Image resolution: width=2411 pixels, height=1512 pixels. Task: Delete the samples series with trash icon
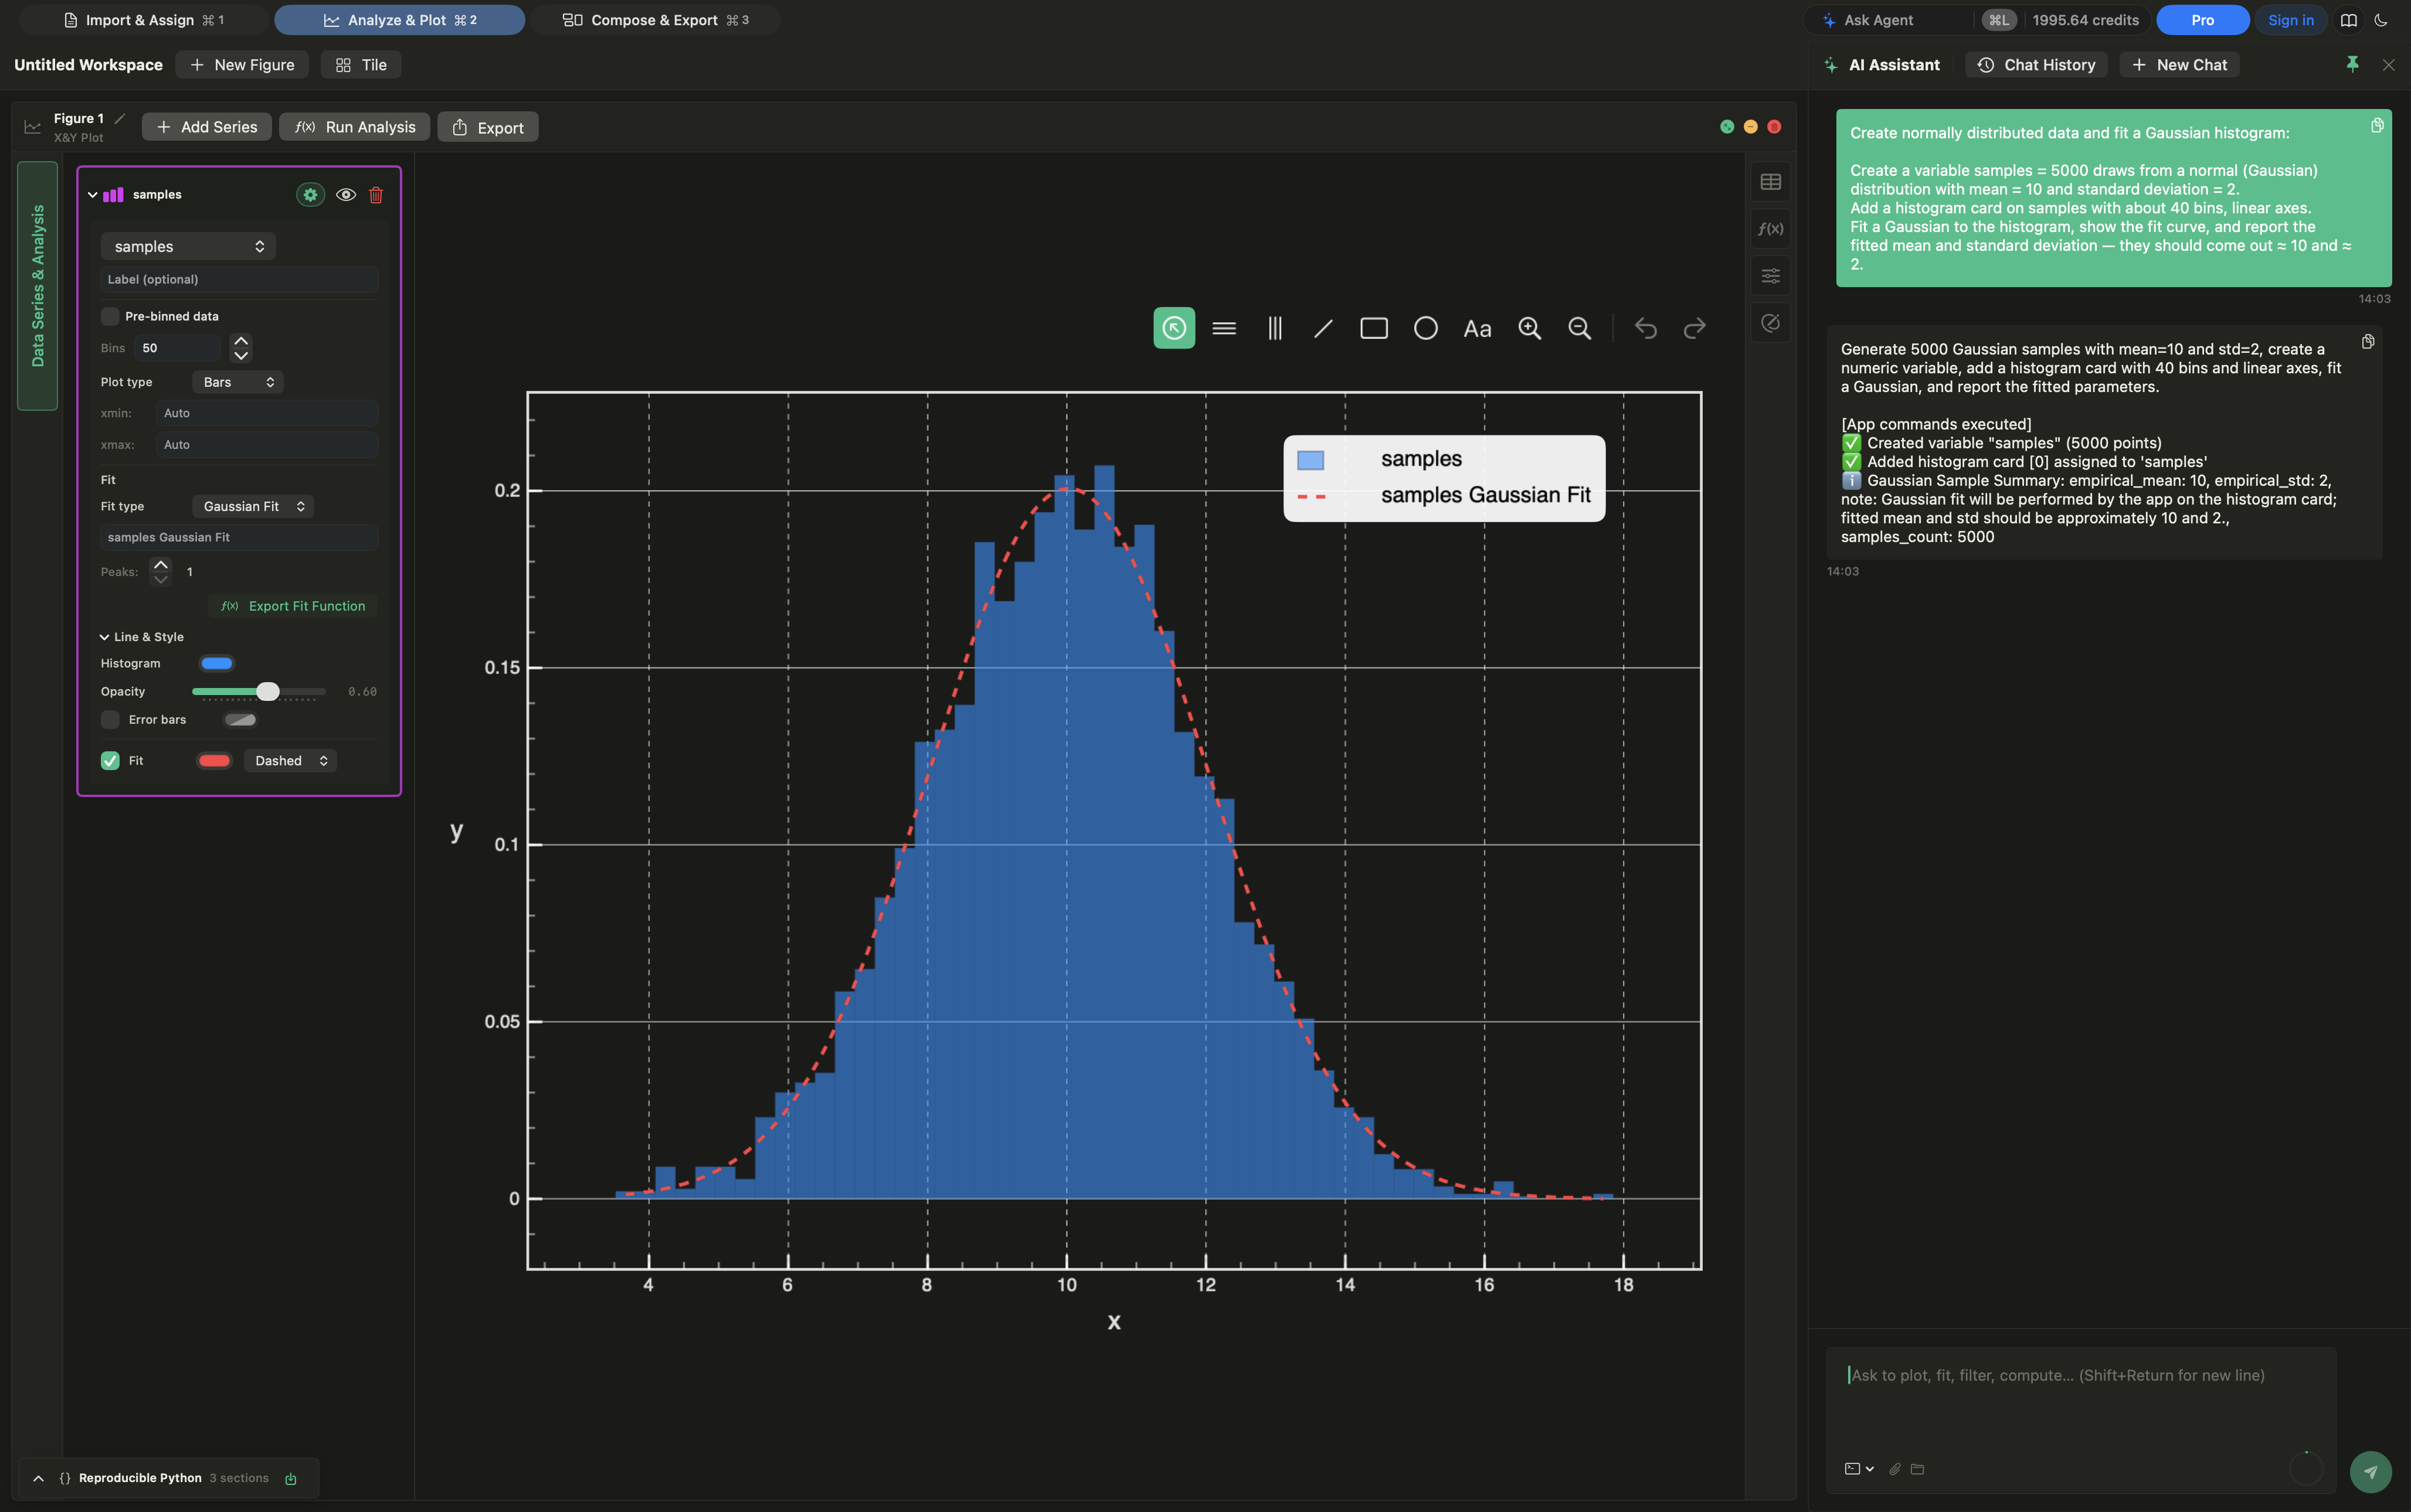pyautogui.click(x=376, y=195)
